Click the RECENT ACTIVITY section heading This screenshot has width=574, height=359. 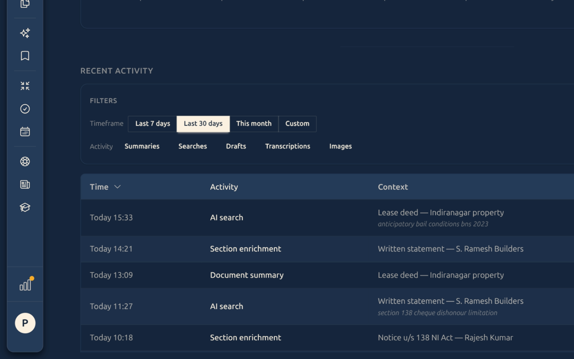click(117, 71)
